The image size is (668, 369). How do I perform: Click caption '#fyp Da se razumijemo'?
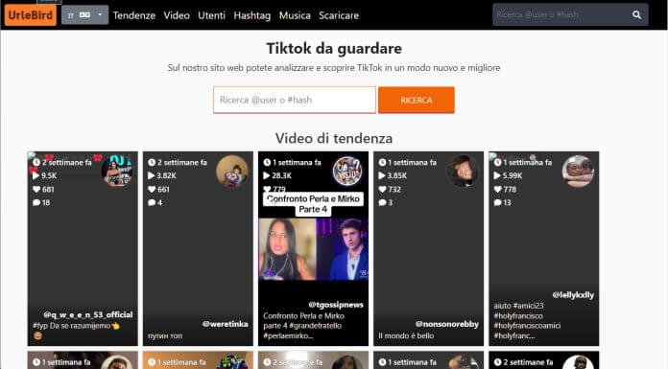(76, 331)
